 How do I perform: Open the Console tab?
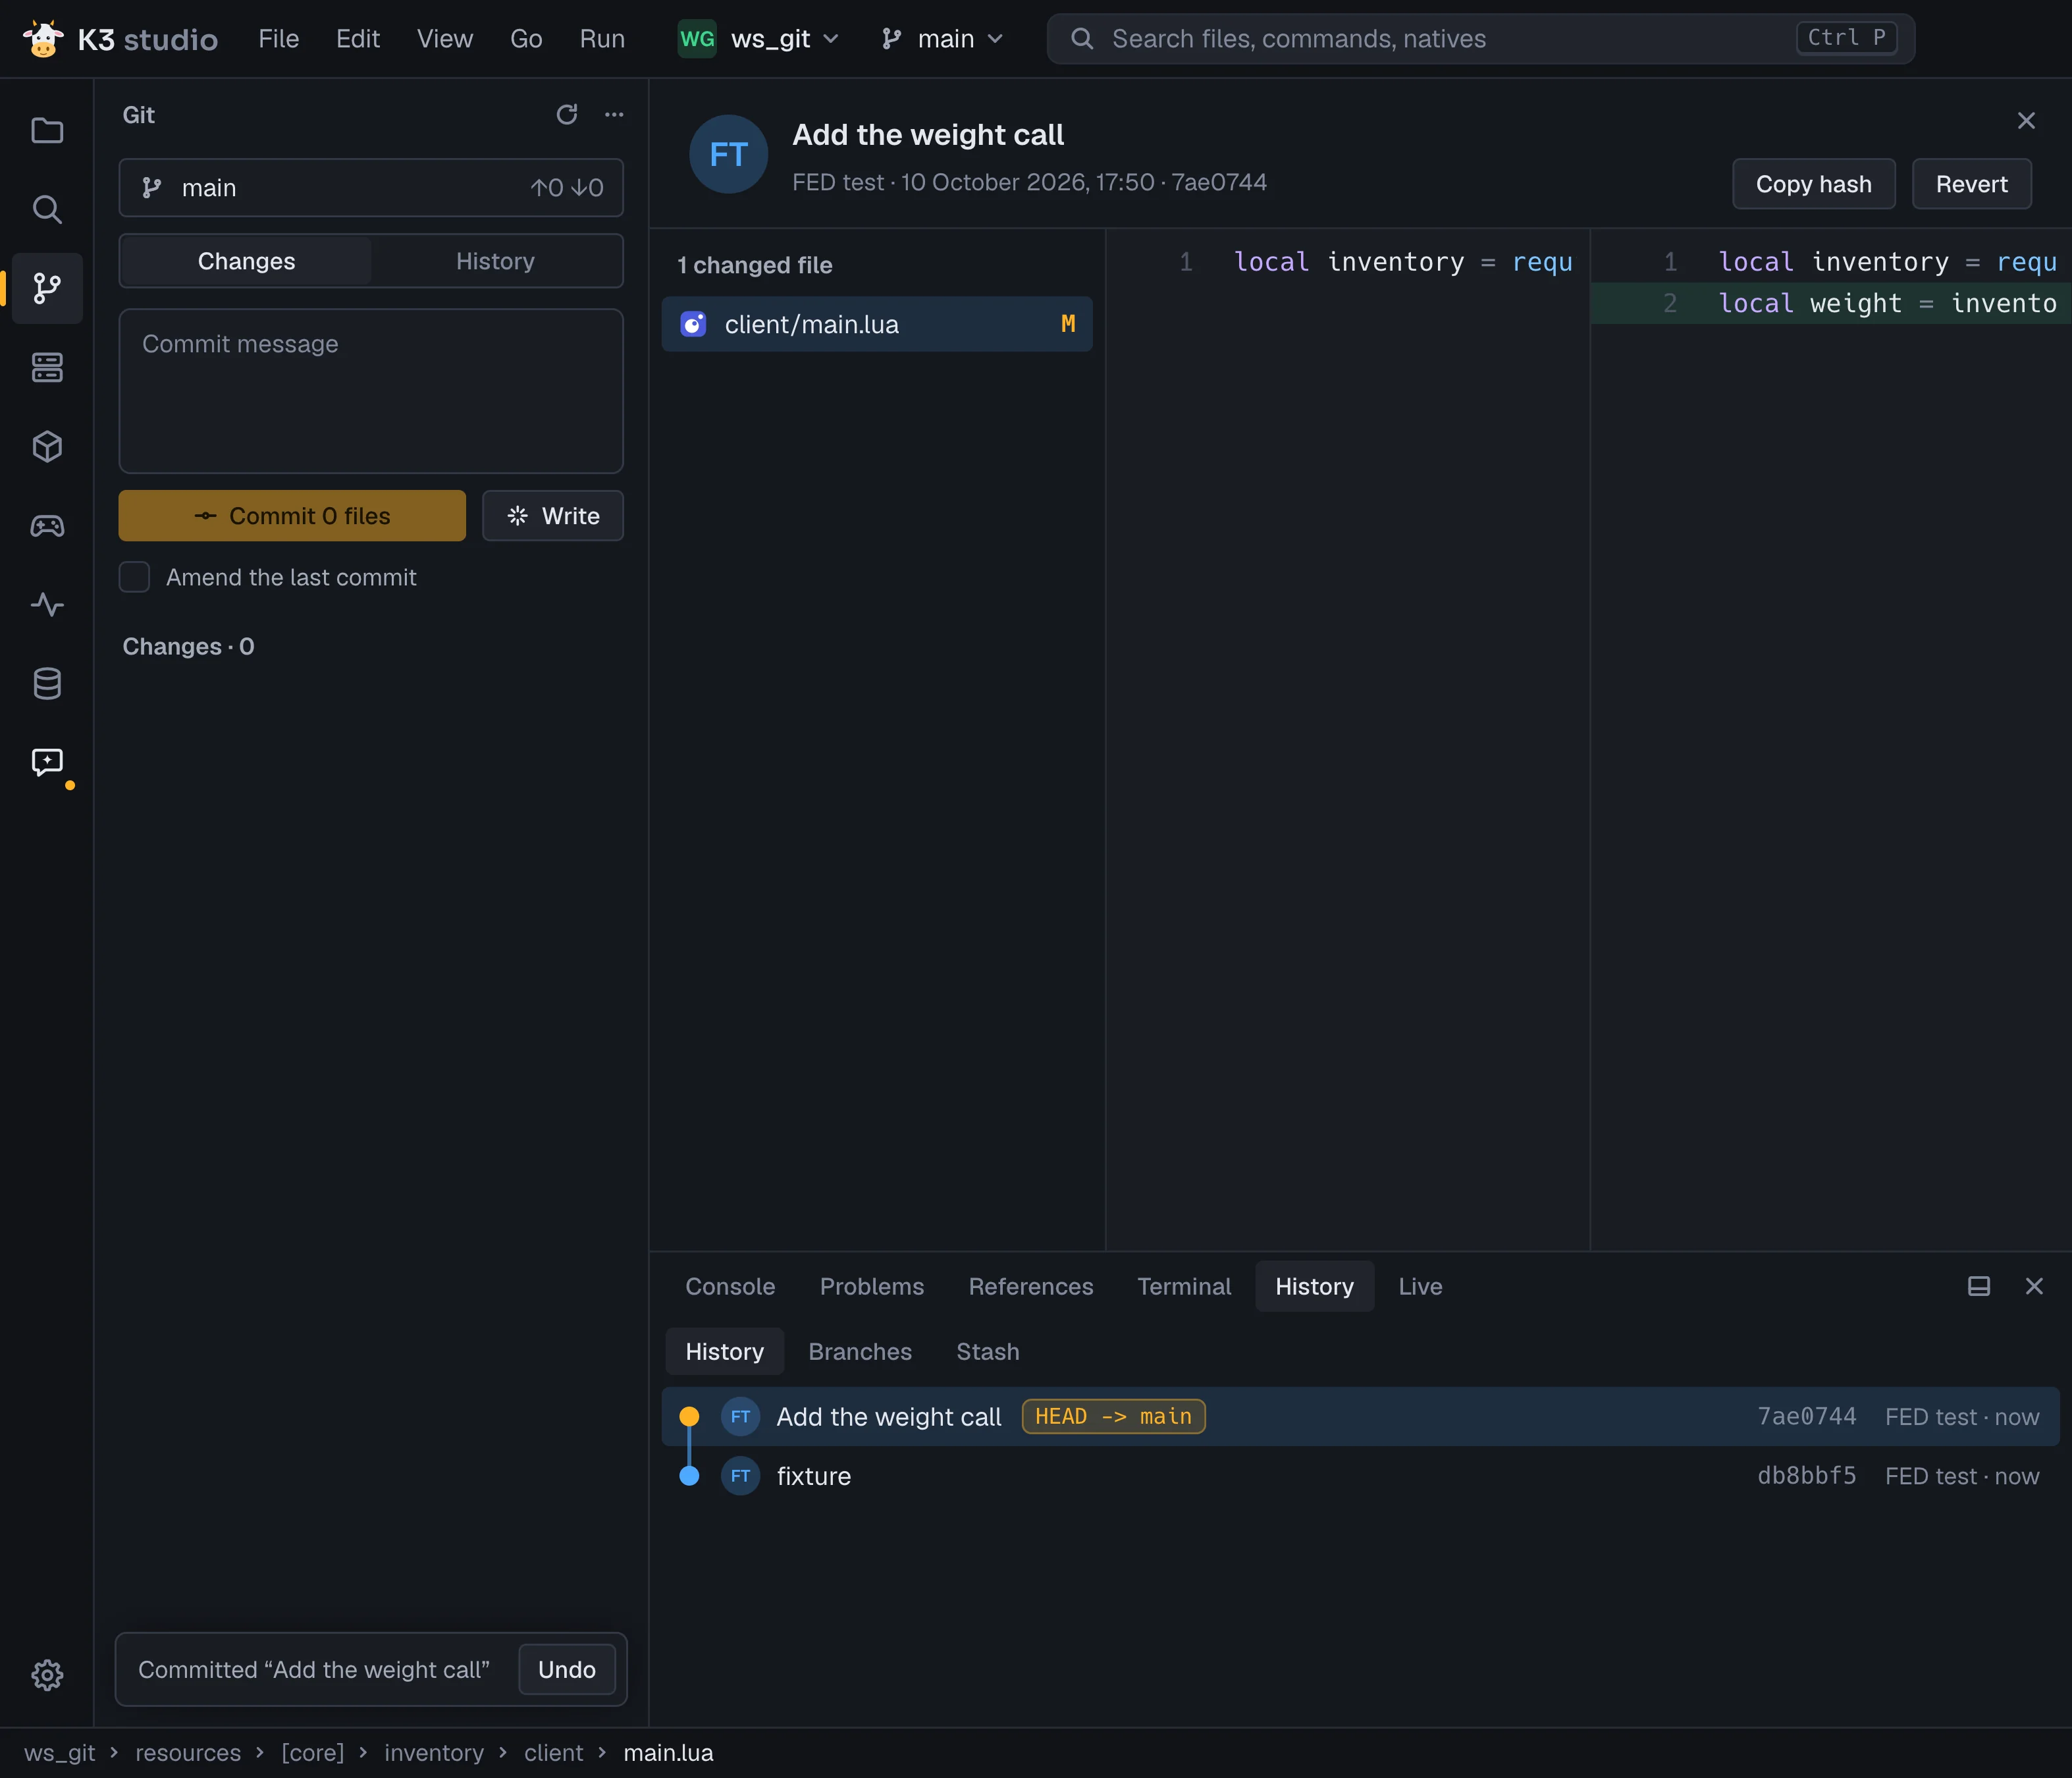pyautogui.click(x=730, y=1286)
